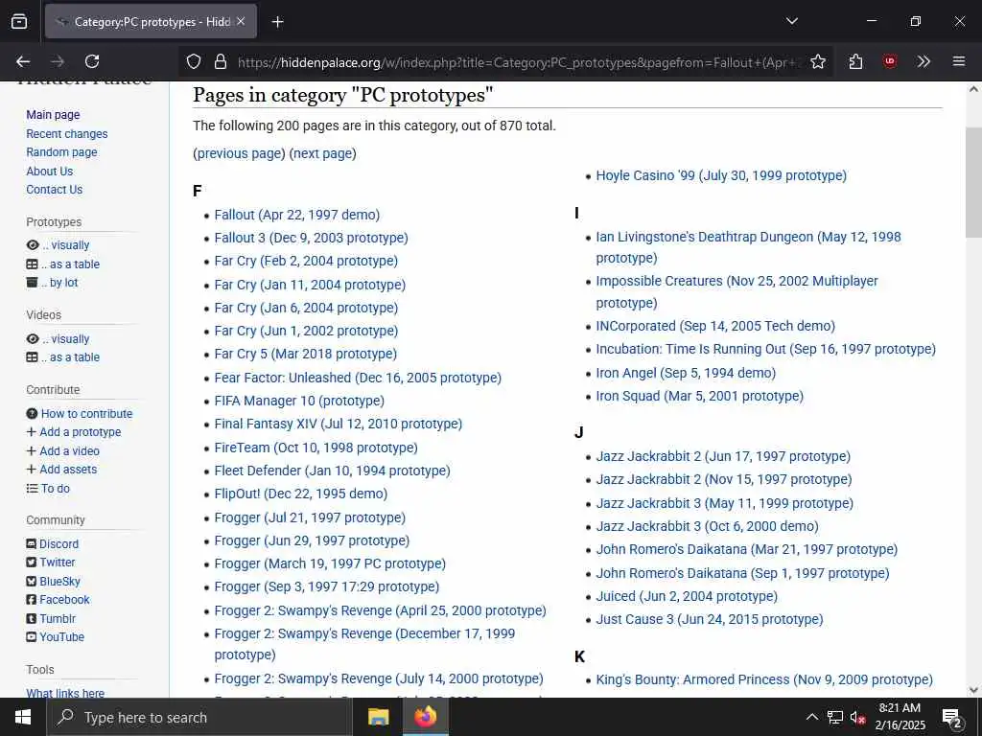Open File Explorer from taskbar
982x736 pixels.
click(378, 717)
